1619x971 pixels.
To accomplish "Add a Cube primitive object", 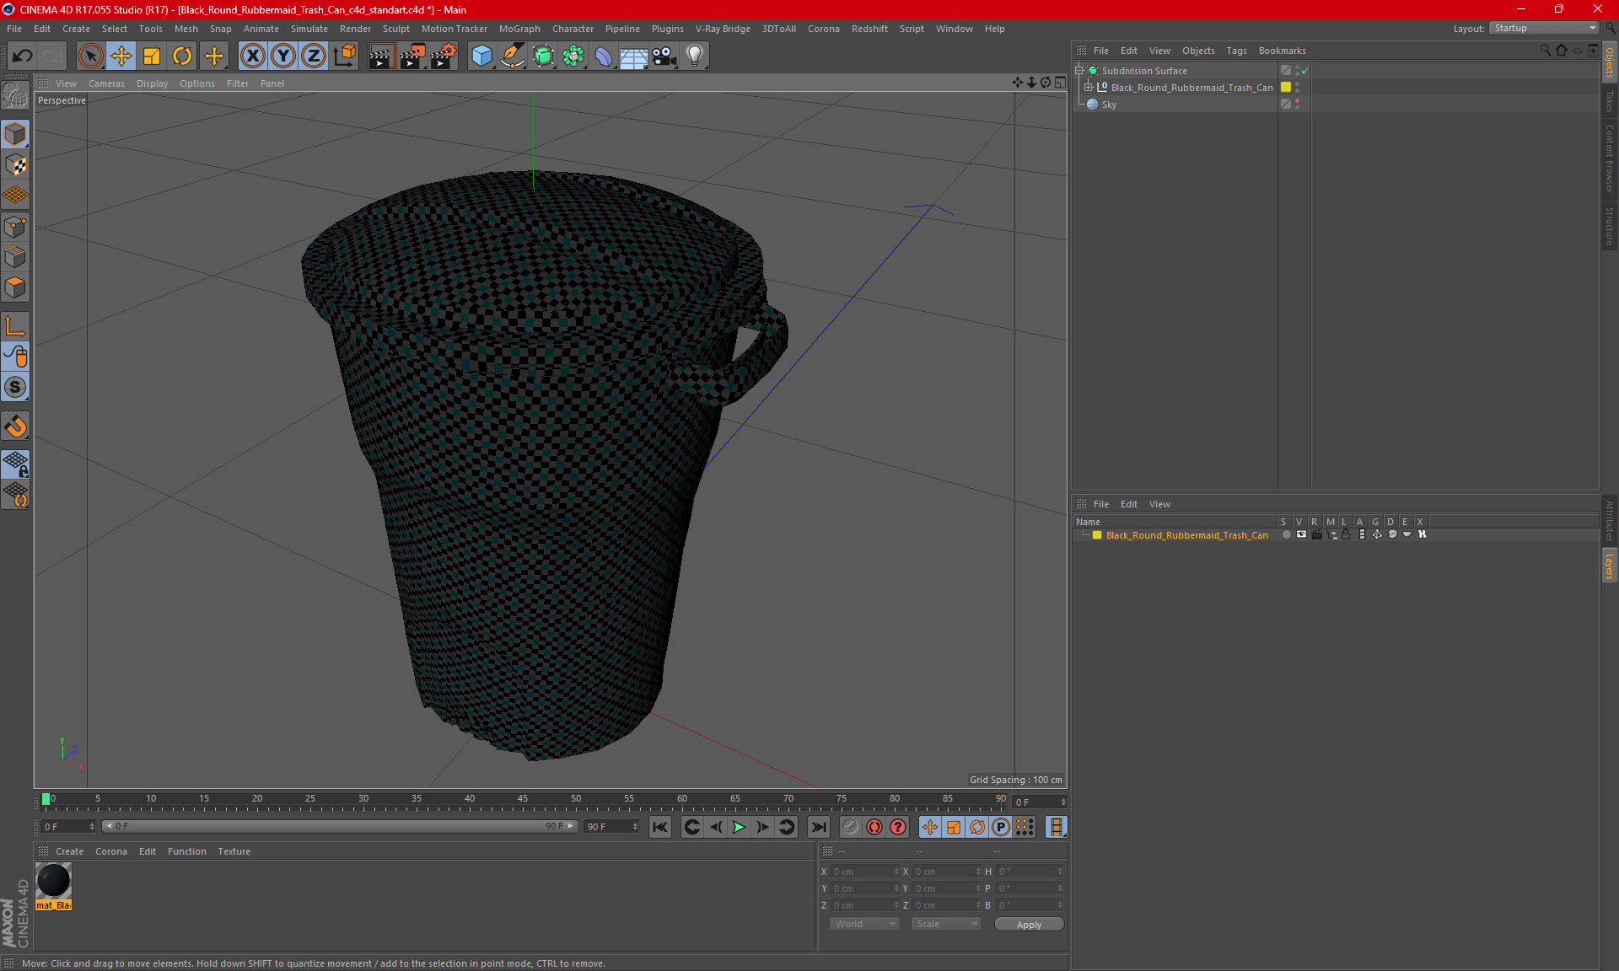I will click(481, 56).
